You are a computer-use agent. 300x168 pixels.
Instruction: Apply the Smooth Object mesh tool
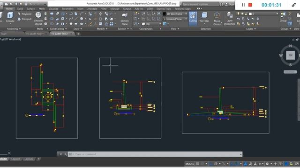[38, 19]
